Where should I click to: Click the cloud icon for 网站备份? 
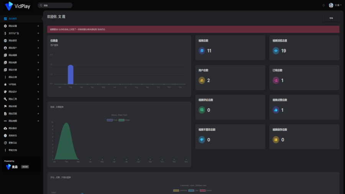pos(5,128)
